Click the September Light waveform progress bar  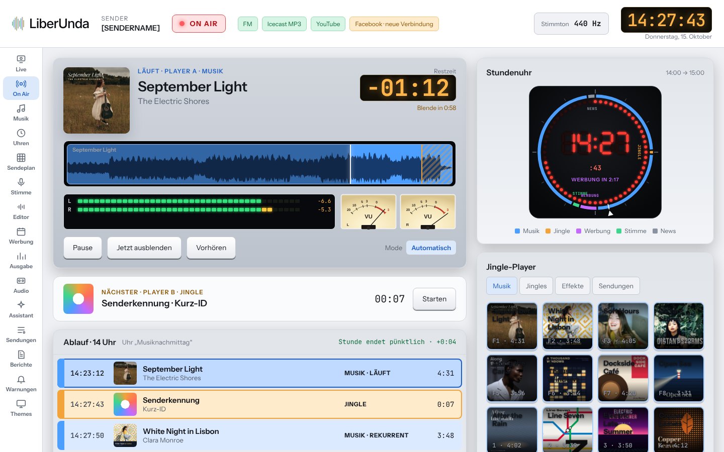point(260,164)
